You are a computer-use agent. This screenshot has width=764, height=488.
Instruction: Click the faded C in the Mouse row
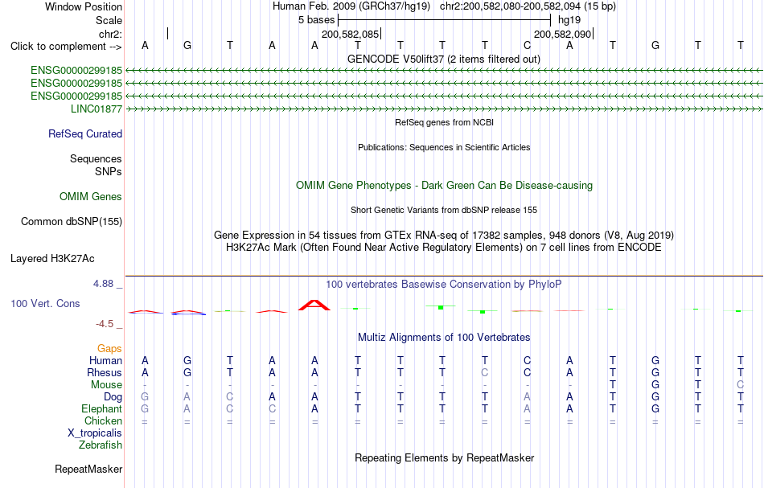pos(740,385)
